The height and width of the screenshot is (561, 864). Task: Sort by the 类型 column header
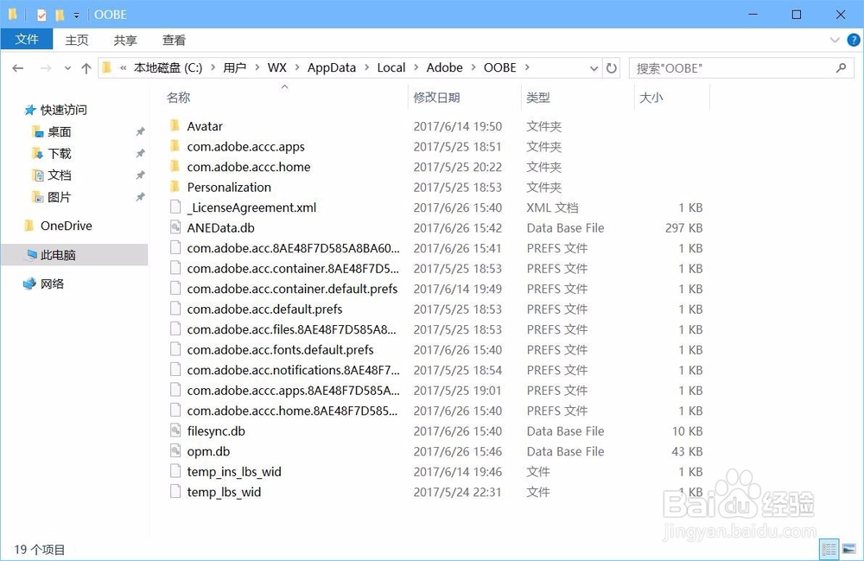click(537, 98)
